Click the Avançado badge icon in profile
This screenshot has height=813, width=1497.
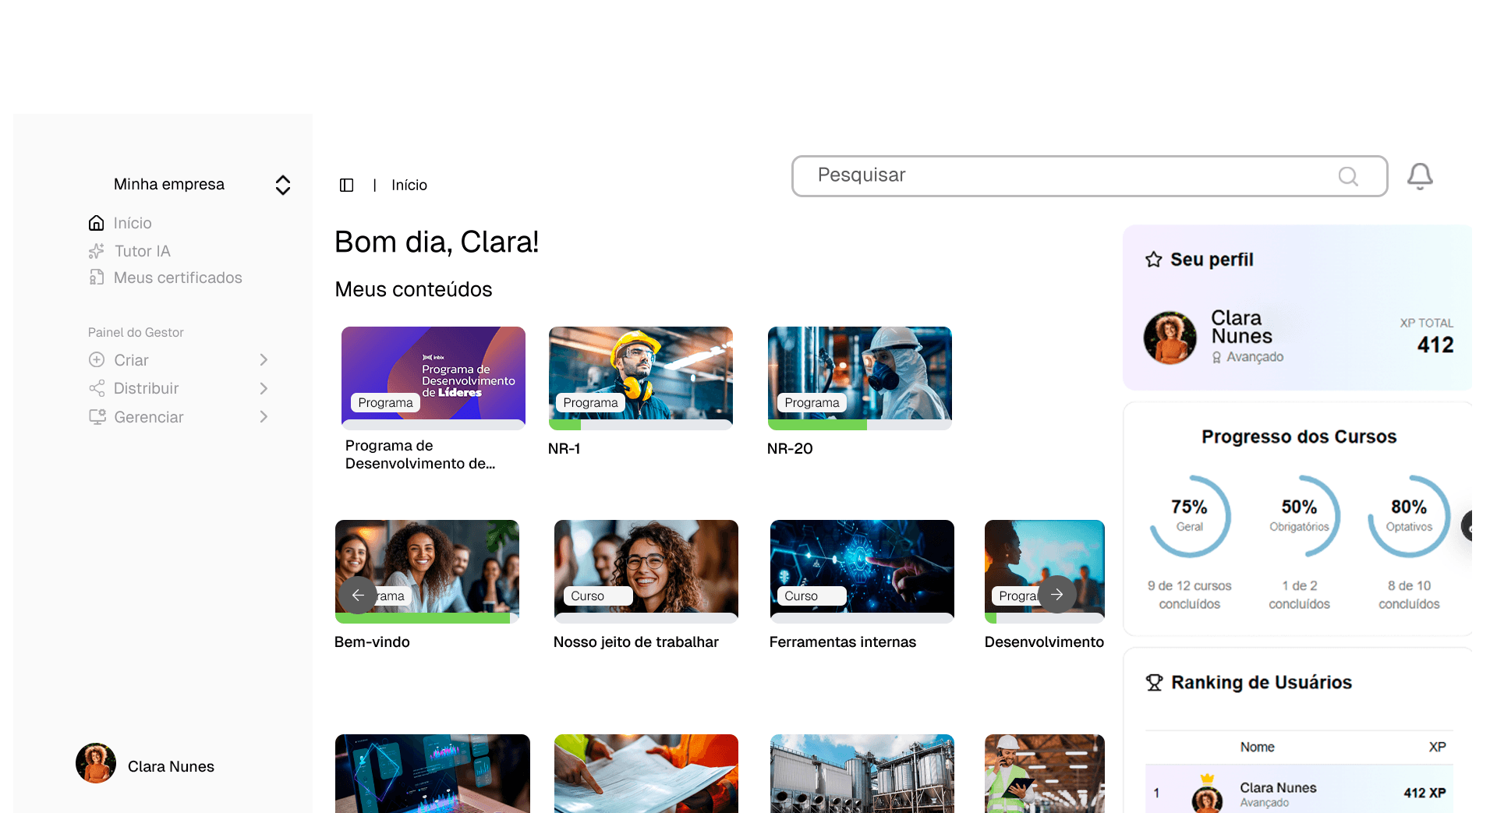pyautogui.click(x=1216, y=357)
